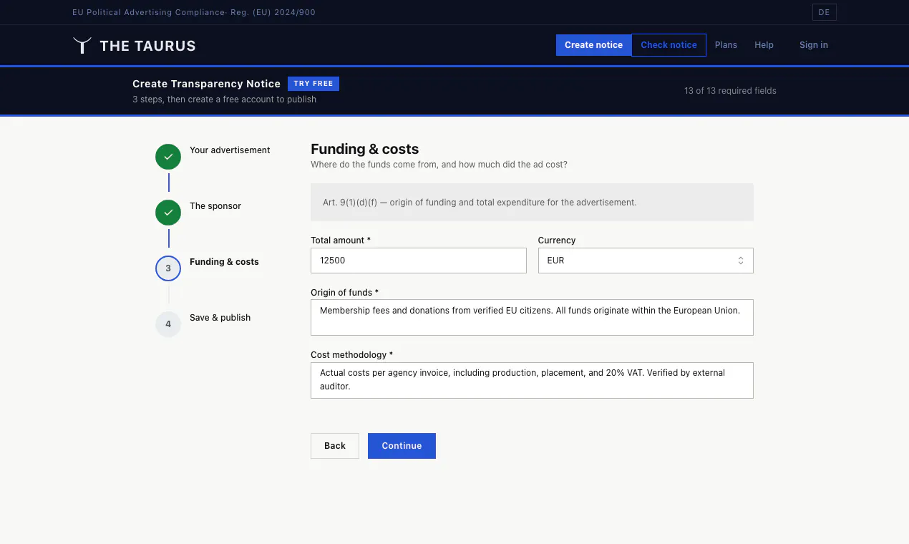909x544 pixels.
Task: Click green checkmark for The sponsor step
Action: (x=168, y=213)
